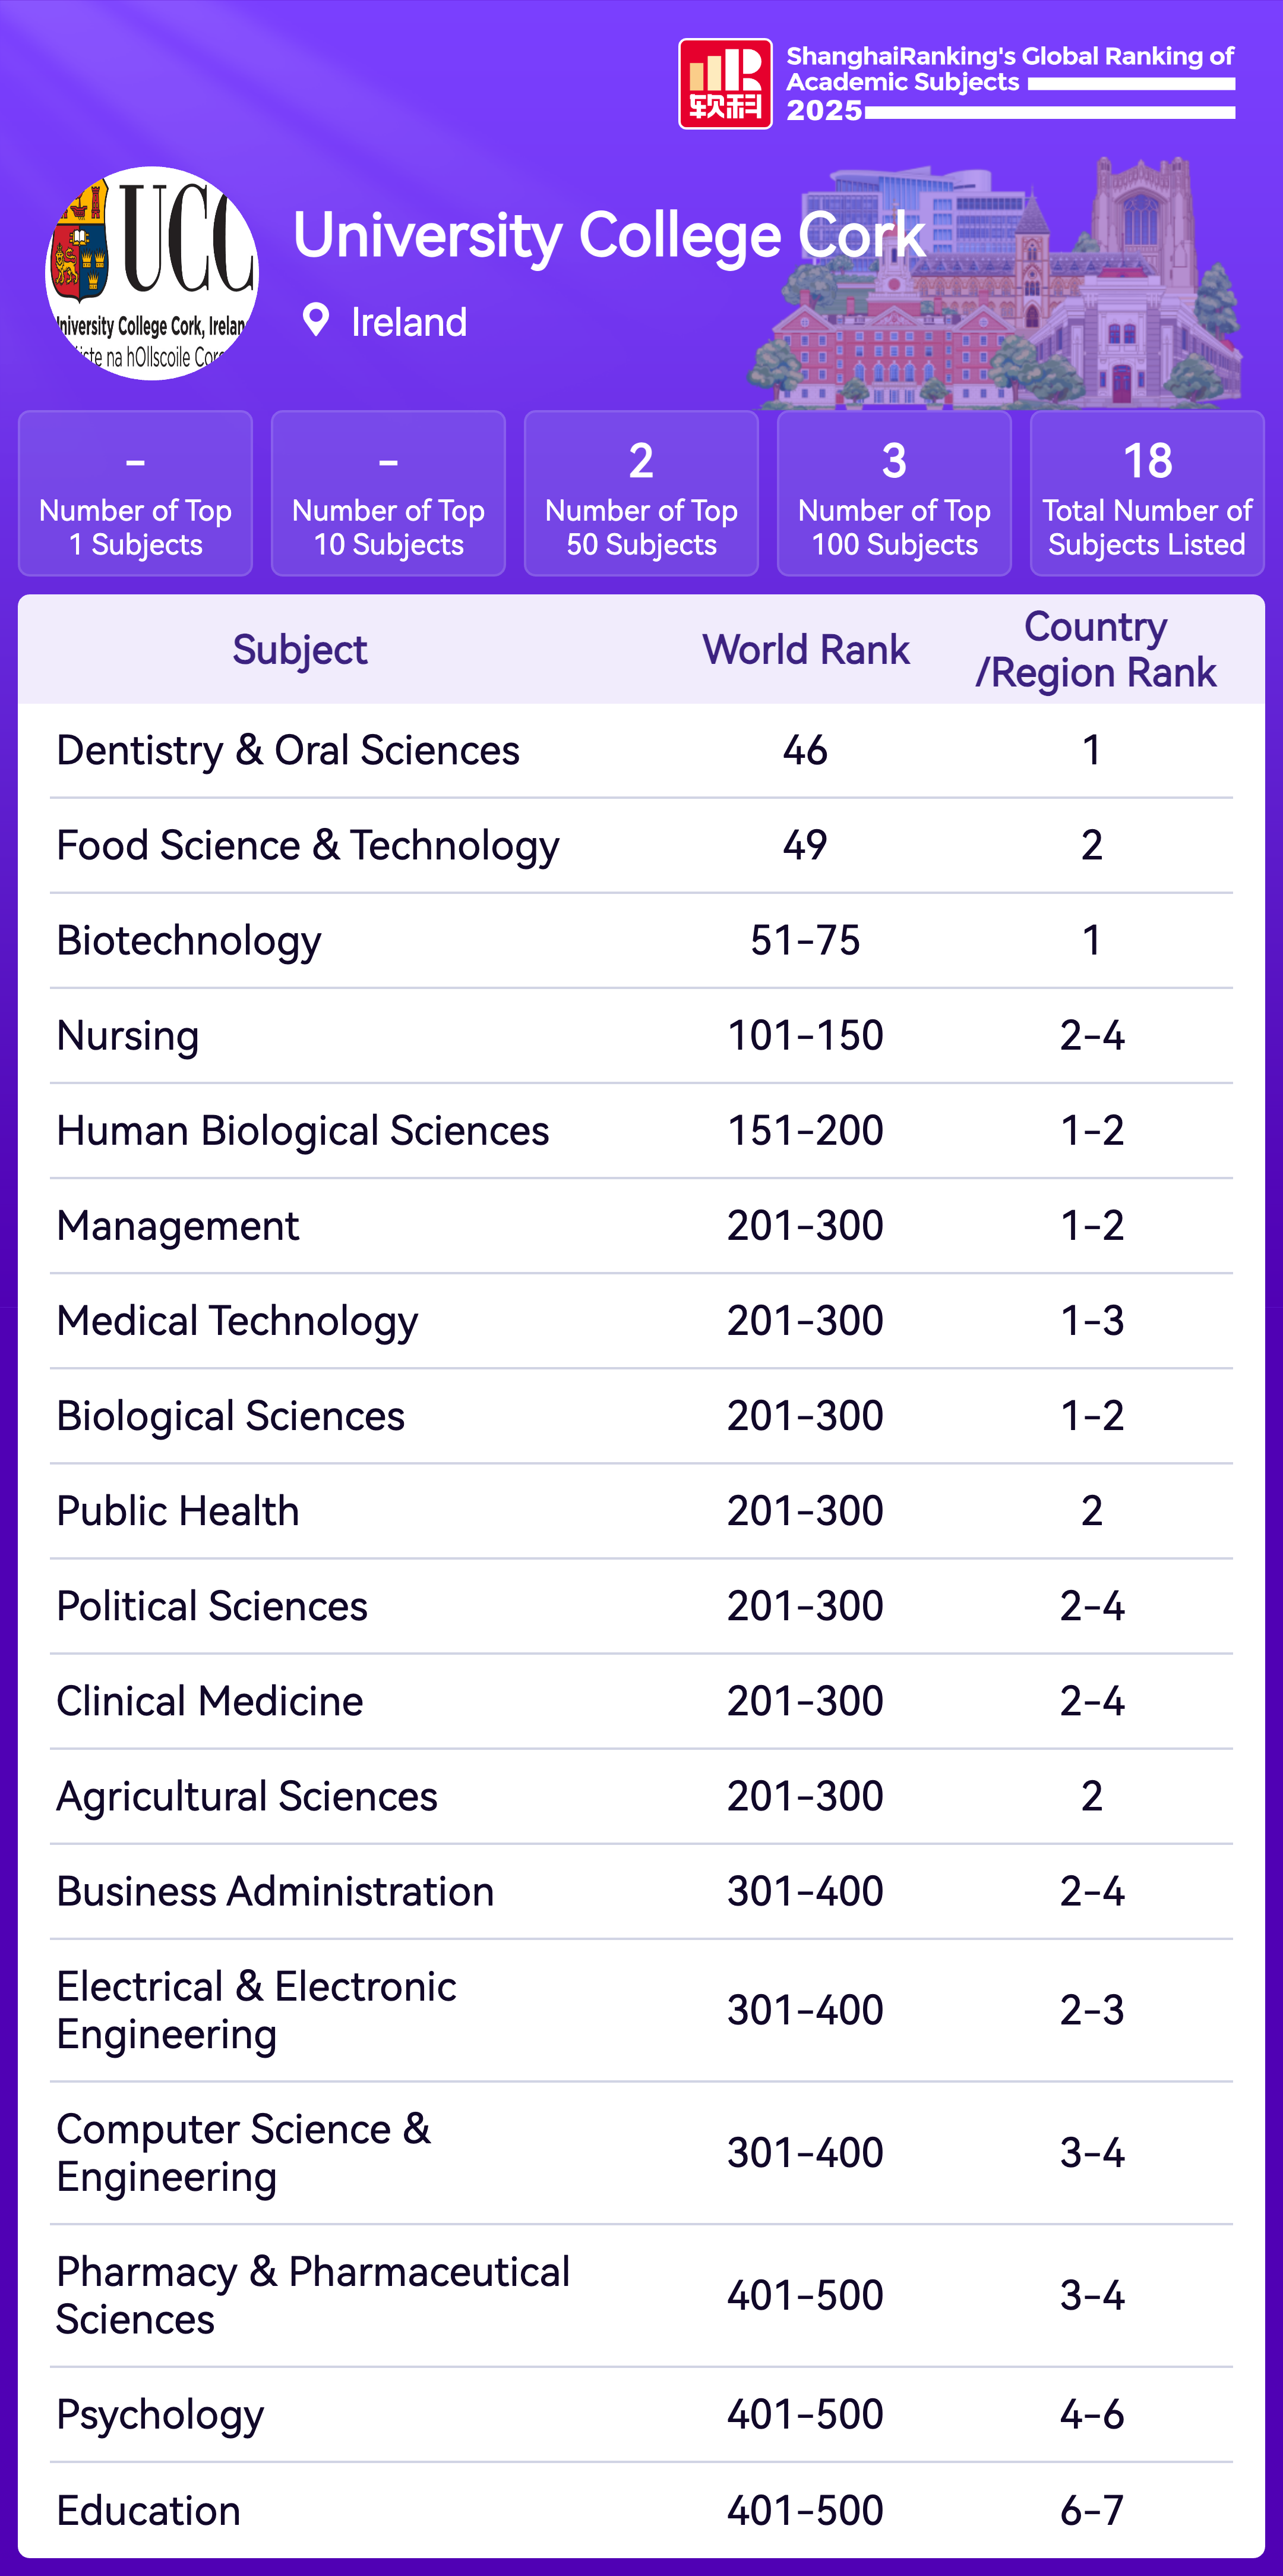
Task: Click the UCC university crest logo
Action: point(152,273)
